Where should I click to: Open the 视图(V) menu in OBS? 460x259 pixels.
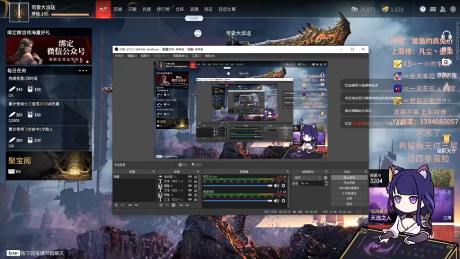tap(145, 56)
